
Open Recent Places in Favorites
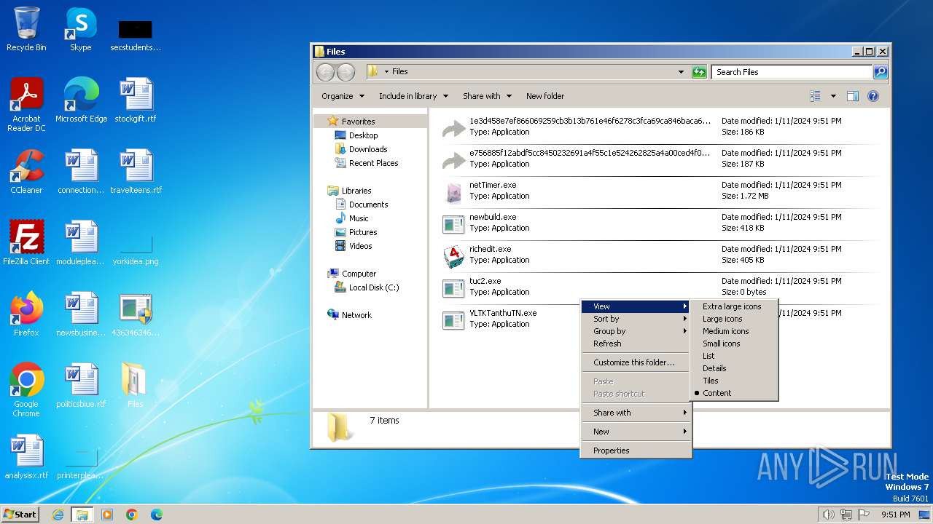[373, 163]
